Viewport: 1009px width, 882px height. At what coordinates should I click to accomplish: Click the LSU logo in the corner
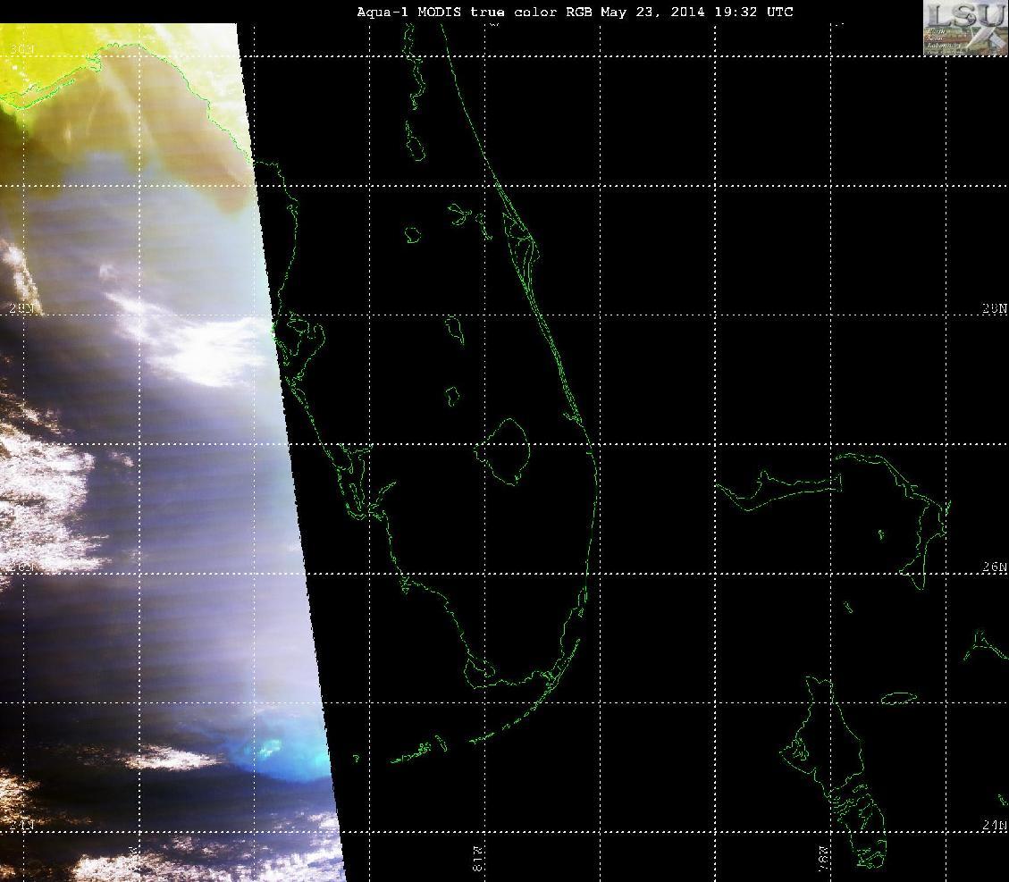(x=965, y=28)
